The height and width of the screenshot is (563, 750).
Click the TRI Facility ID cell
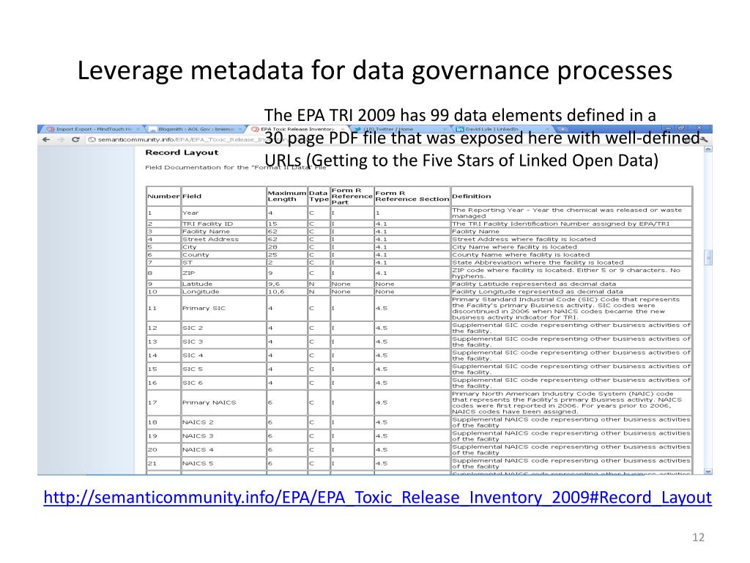coord(223,224)
